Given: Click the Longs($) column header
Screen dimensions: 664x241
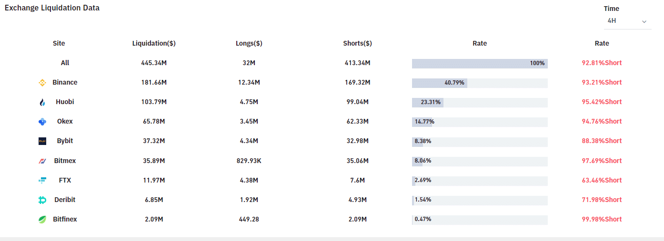Looking at the screenshot, I should click(249, 43).
